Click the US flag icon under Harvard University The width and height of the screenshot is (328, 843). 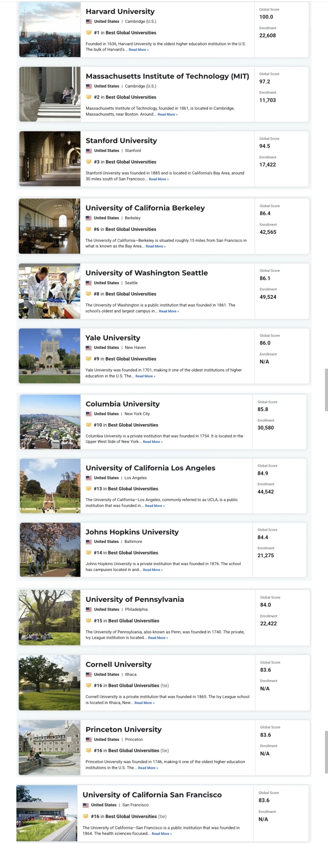click(89, 22)
